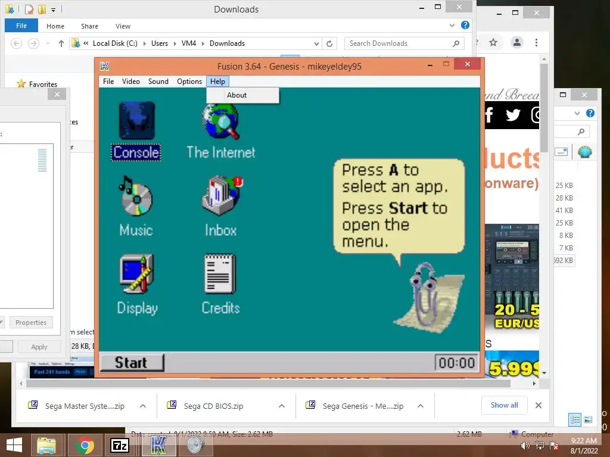Open Chrome profile avatar icon
610x457 pixels.
click(516, 42)
